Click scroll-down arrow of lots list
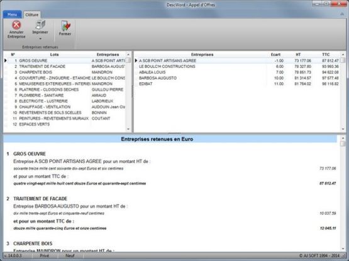This screenshot has width=349, height=261. point(128,129)
